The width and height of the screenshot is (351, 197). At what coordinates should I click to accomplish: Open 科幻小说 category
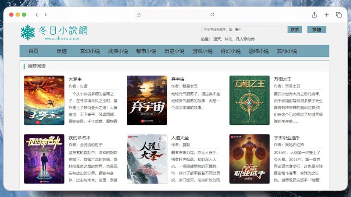(x=231, y=51)
